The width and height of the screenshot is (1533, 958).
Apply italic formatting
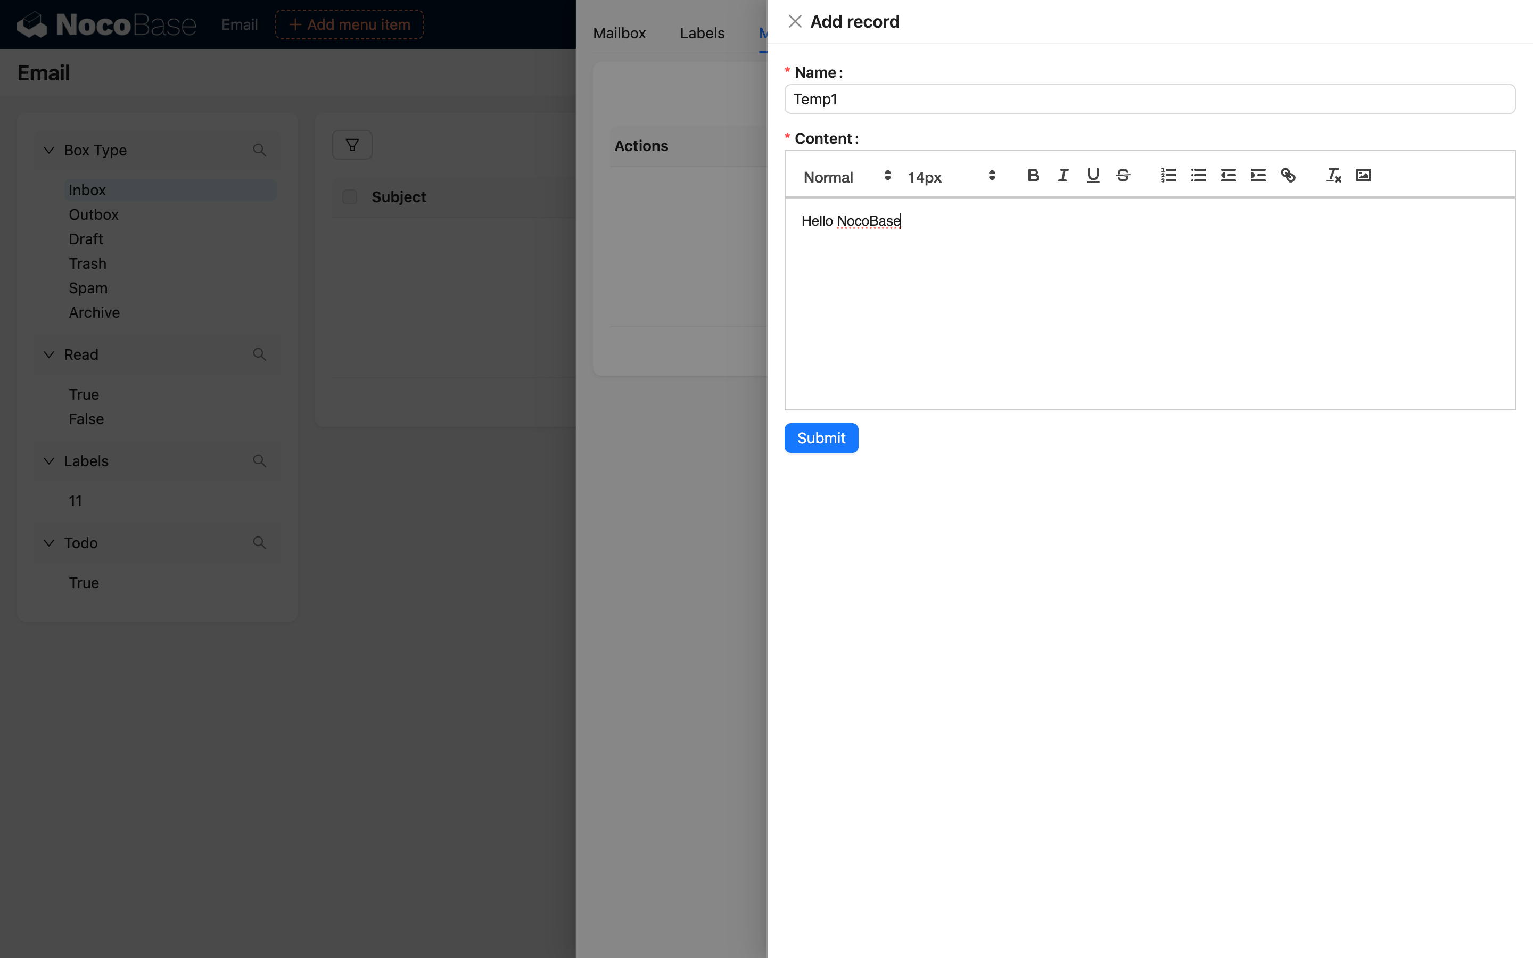click(1063, 176)
